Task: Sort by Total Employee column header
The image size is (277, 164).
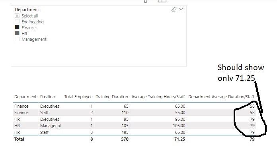Action: coord(78,97)
